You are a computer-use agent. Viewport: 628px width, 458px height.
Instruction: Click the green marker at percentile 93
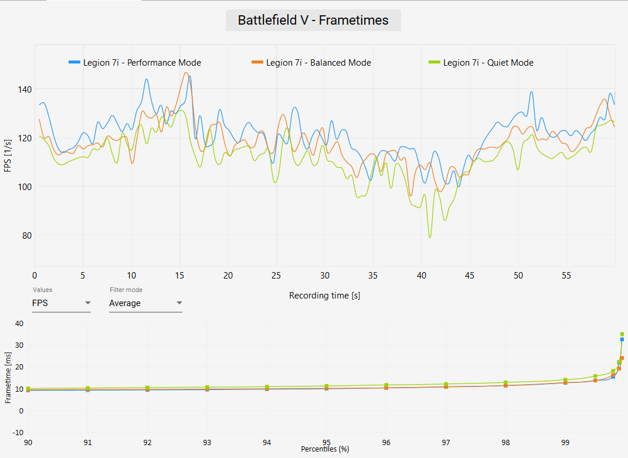(207, 388)
